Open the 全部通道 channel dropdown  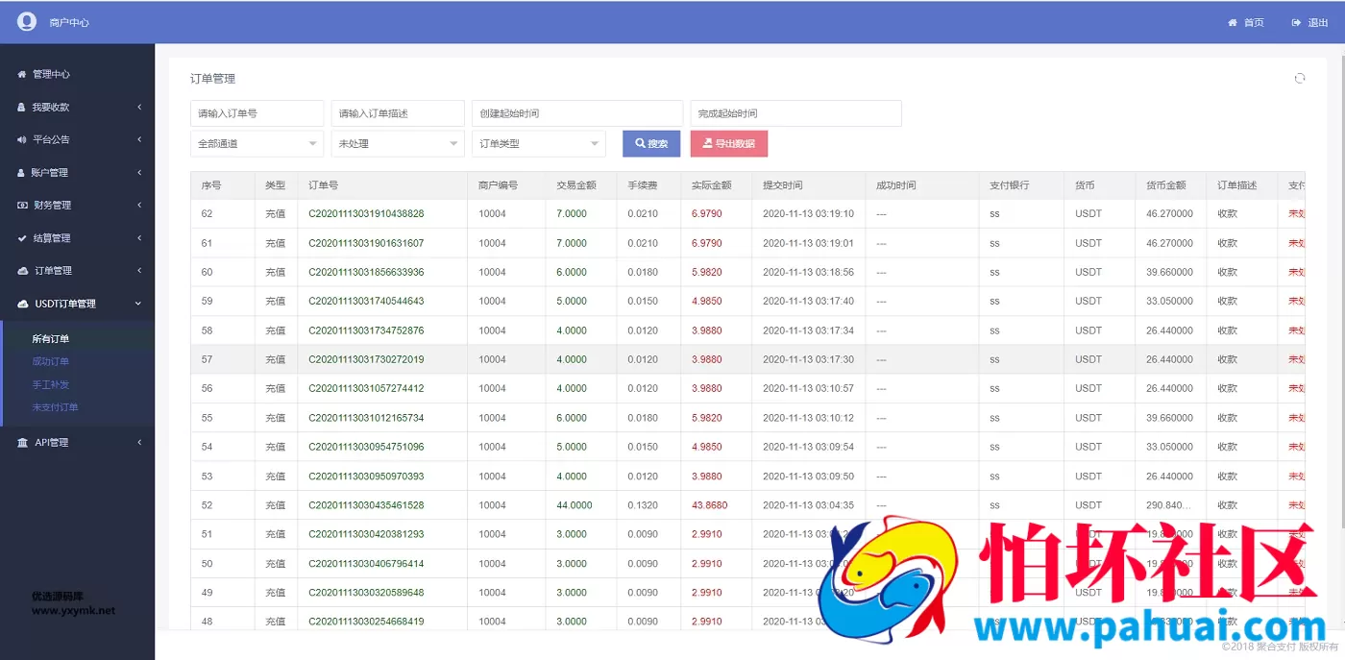click(257, 143)
